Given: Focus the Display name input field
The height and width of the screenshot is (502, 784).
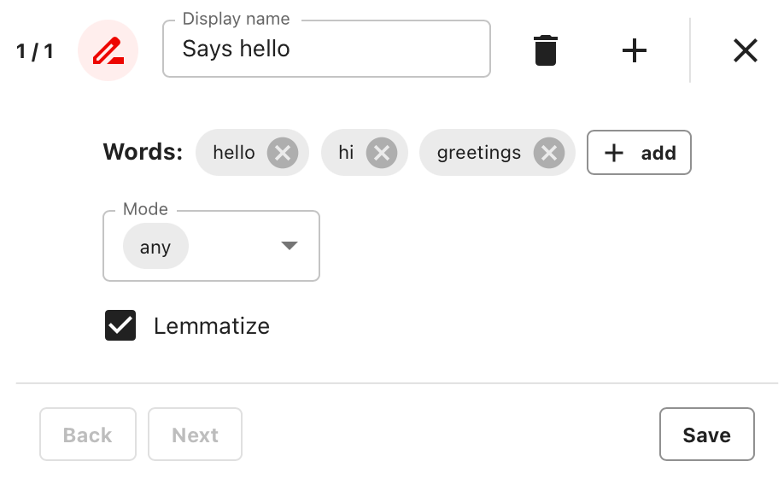Looking at the screenshot, I should point(326,49).
